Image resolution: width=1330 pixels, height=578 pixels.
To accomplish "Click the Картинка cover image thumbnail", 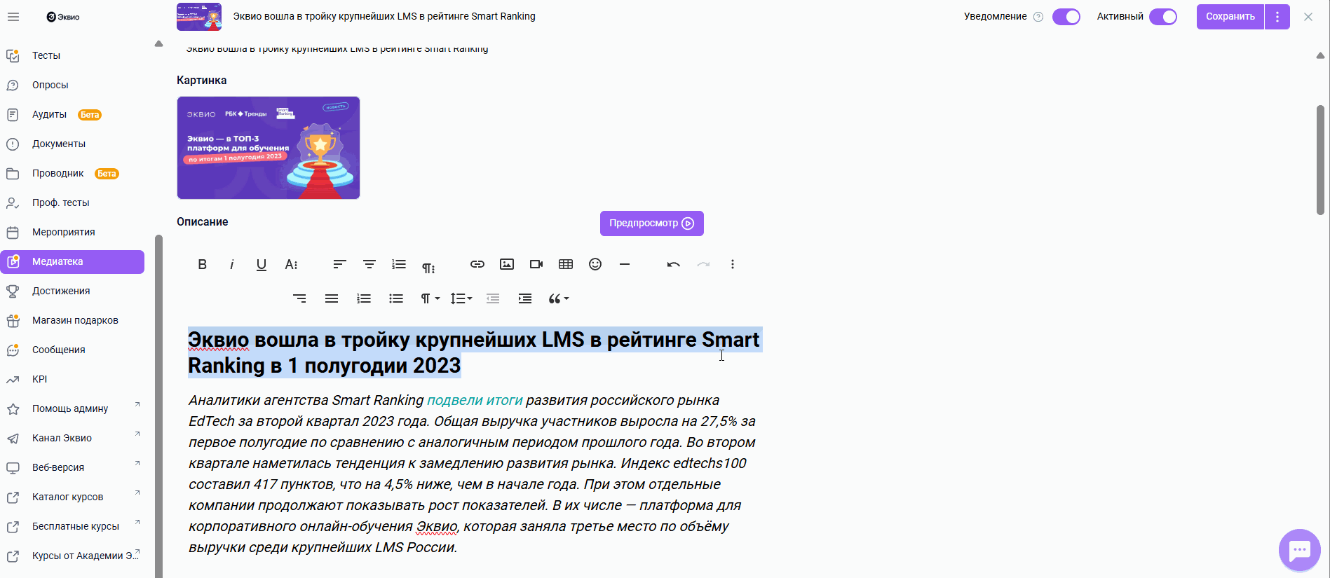I will coord(269,148).
